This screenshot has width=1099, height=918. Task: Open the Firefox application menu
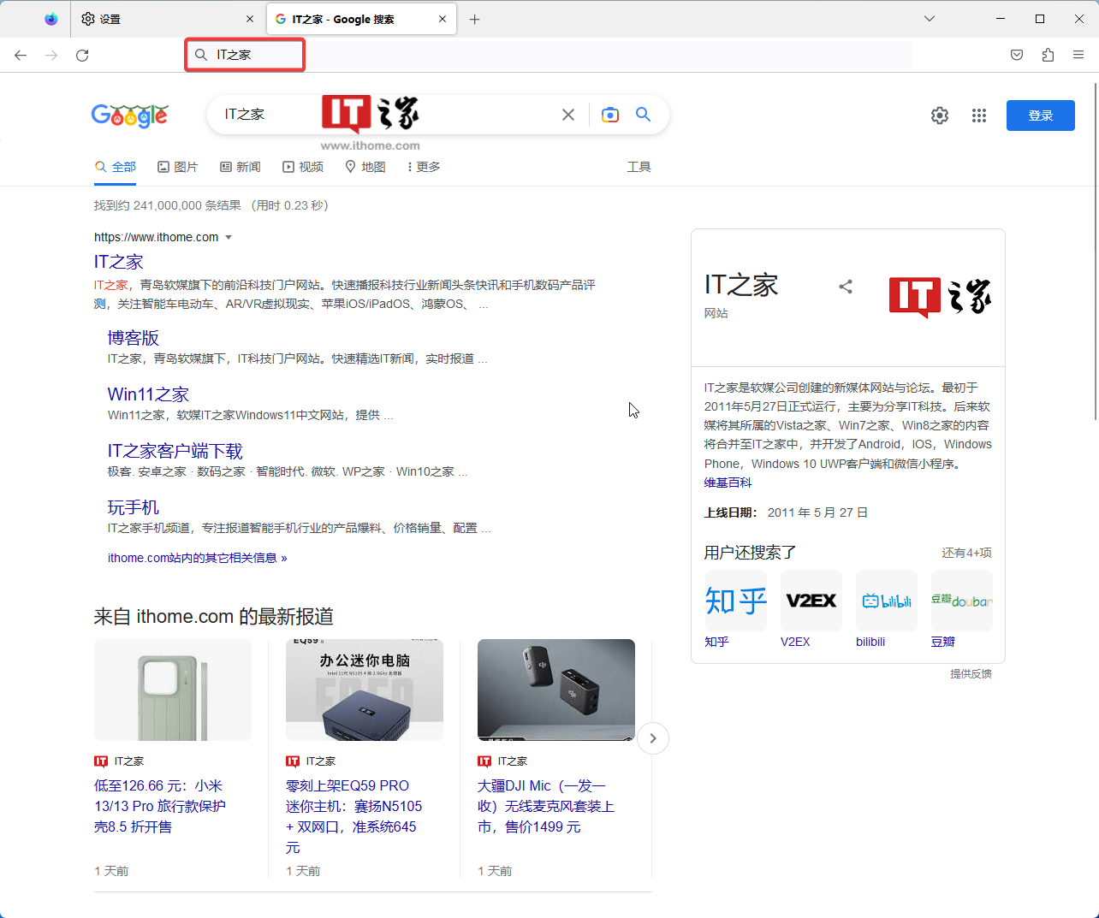click(1078, 55)
